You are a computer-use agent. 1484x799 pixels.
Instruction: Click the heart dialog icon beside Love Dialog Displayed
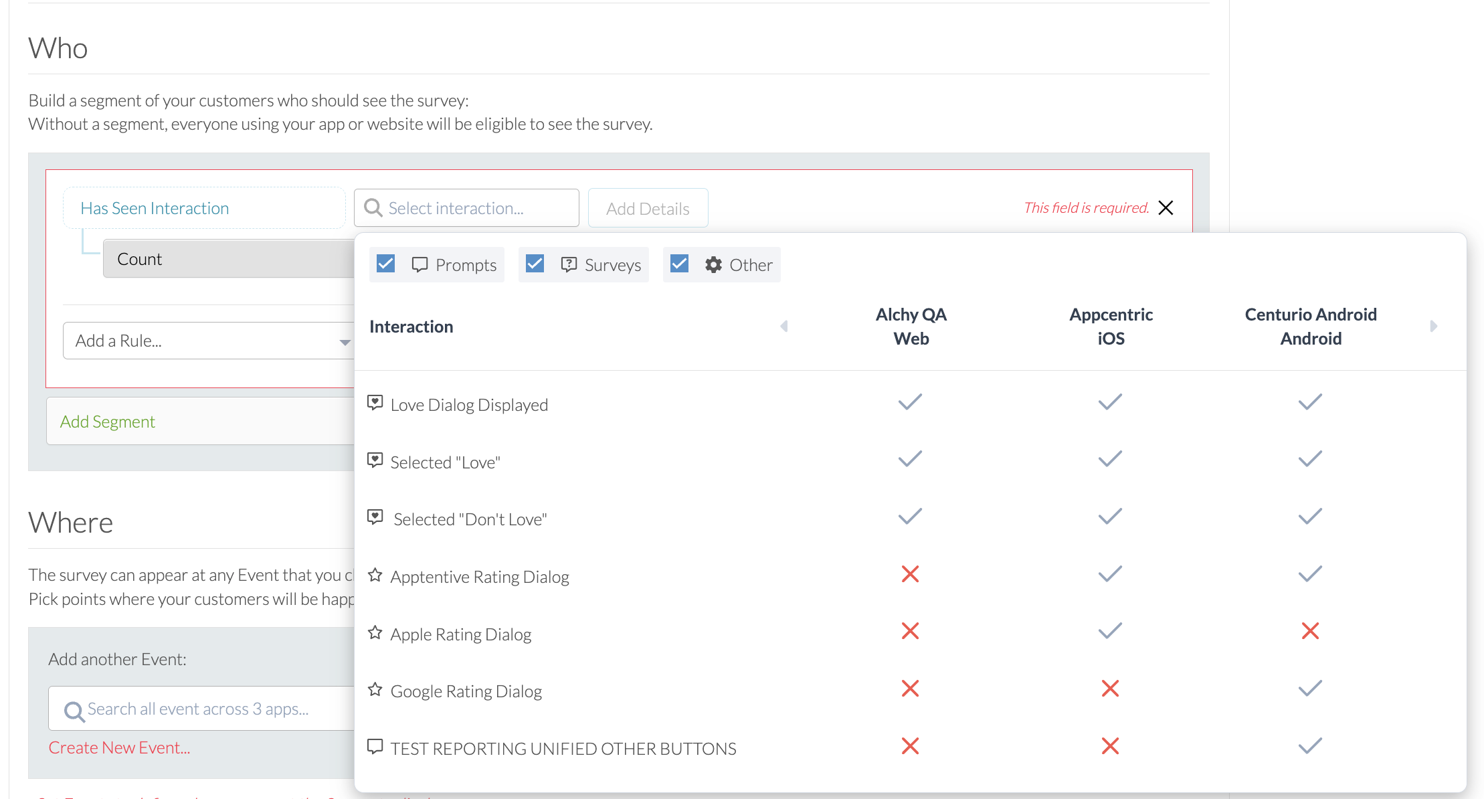[x=375, y=403]
